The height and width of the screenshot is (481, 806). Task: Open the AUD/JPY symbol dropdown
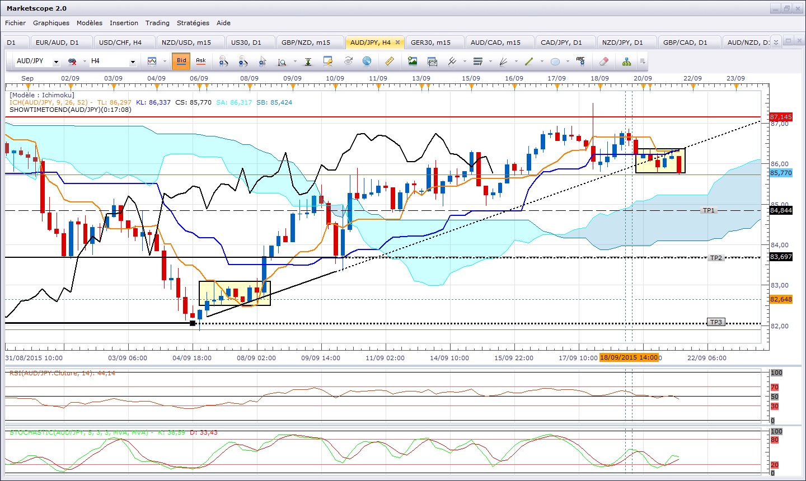point(56,62)
